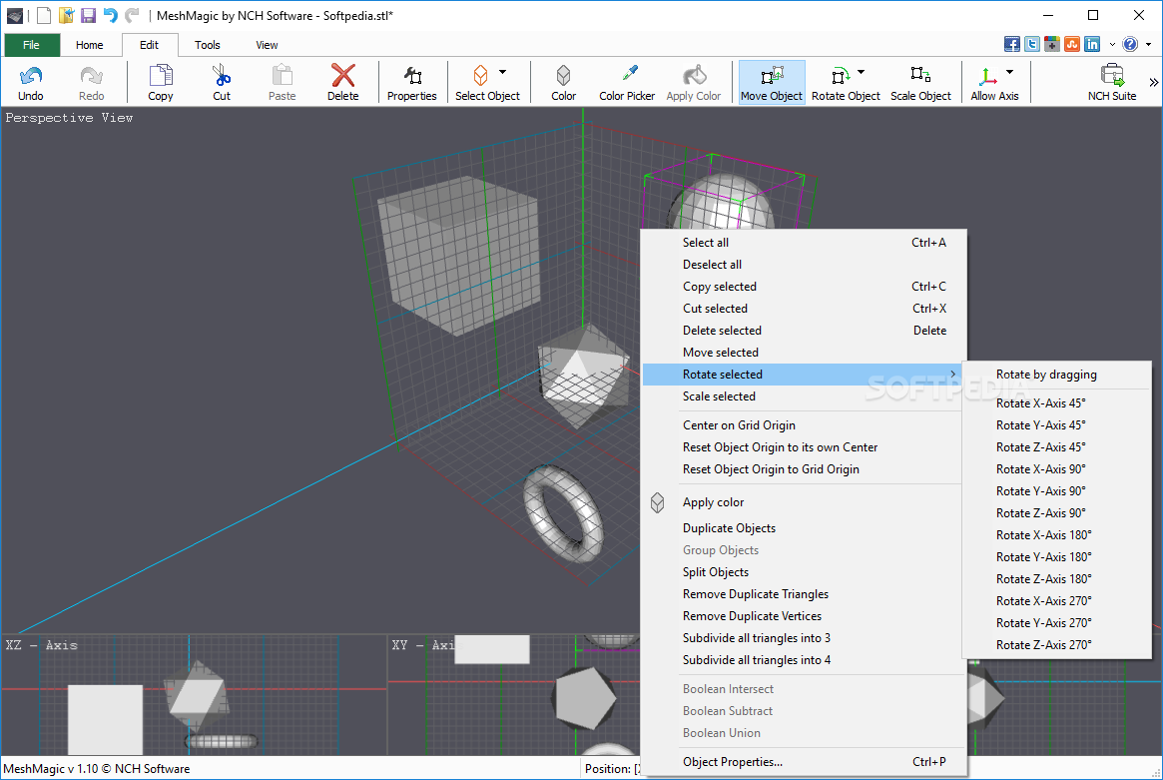
Task: Click the Google share icon
Action: (1052, 44)
